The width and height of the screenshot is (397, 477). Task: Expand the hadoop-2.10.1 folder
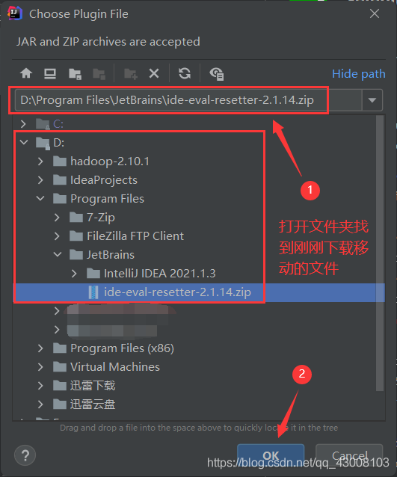(x=40, y=161)
